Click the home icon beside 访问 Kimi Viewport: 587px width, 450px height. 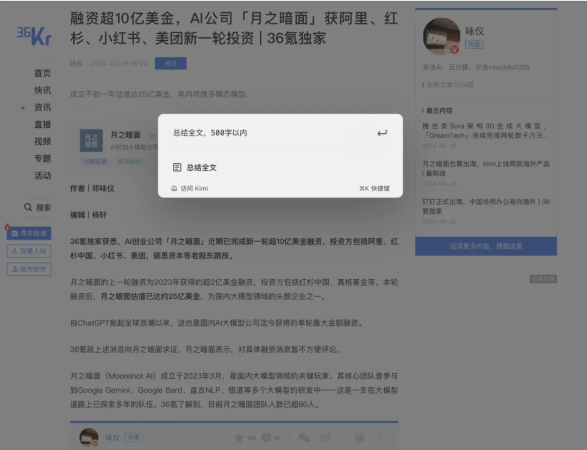174,188
